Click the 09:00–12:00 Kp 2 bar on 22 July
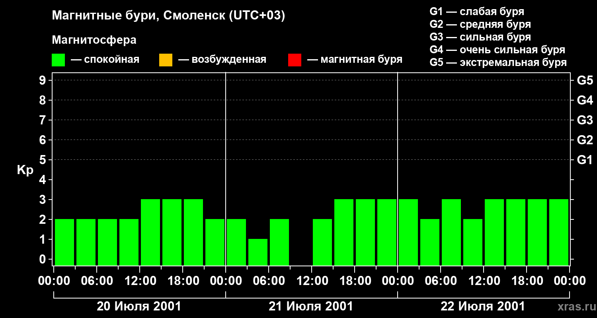Viewport: 597px width, 318px height. (473, 242)
